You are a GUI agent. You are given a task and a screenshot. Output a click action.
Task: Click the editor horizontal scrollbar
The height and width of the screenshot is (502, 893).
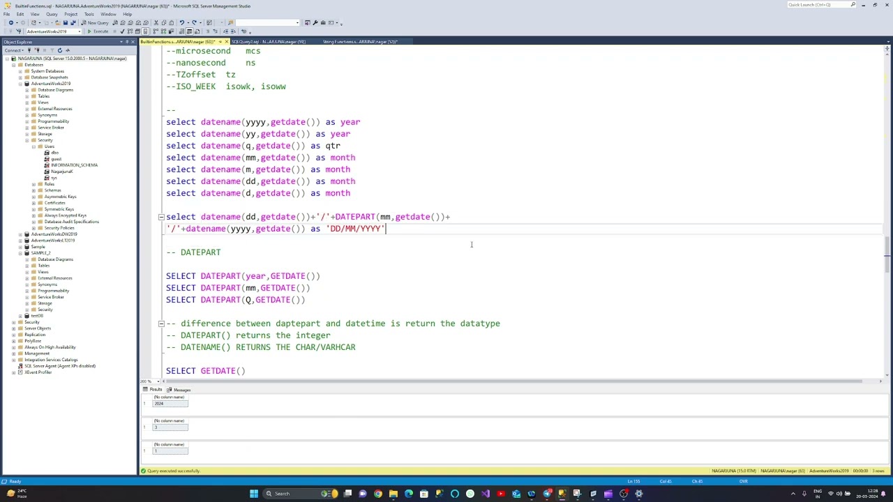click(x=513, y=381)
